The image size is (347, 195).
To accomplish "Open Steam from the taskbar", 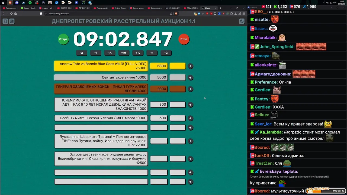I will (x=23, y=3).
